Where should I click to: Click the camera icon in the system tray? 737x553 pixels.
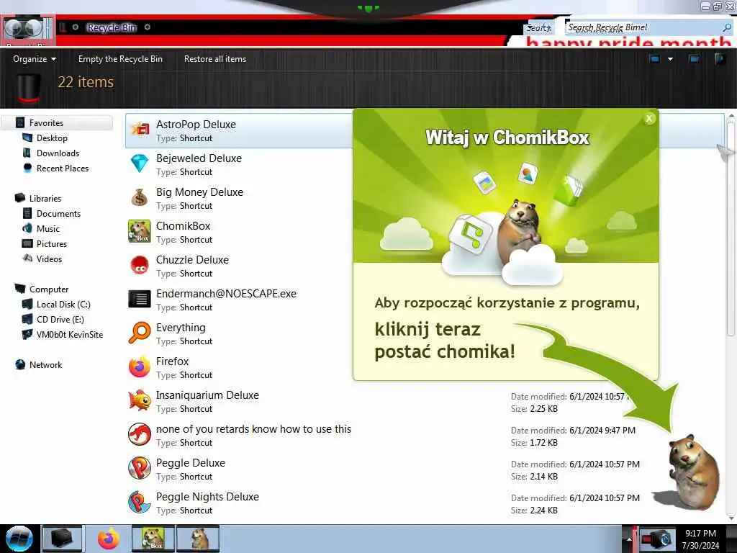tap(656, 539)
